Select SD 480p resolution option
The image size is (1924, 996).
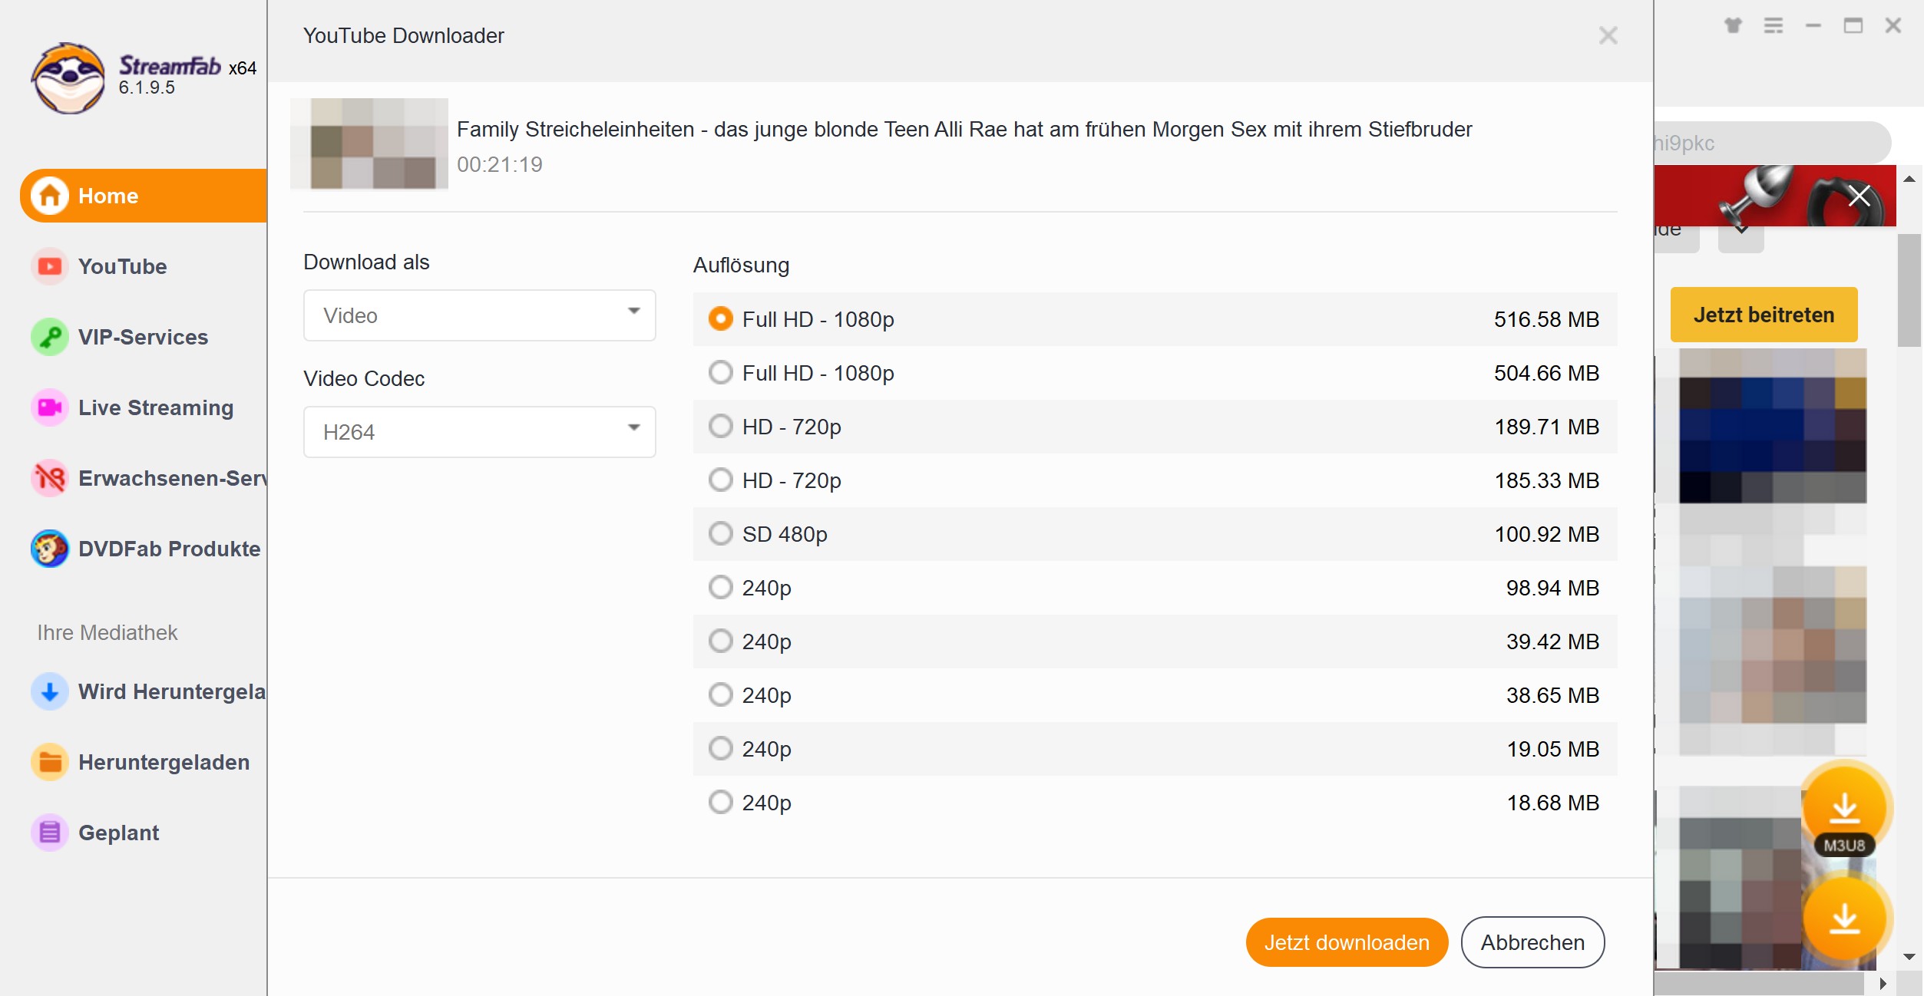coord(719,533)
